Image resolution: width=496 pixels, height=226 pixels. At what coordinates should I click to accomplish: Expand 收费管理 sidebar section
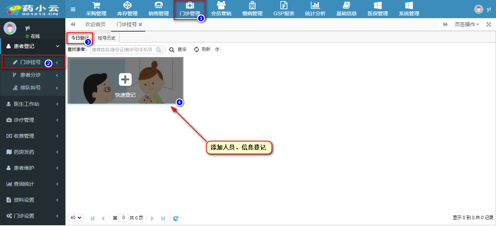coord(33,136)
